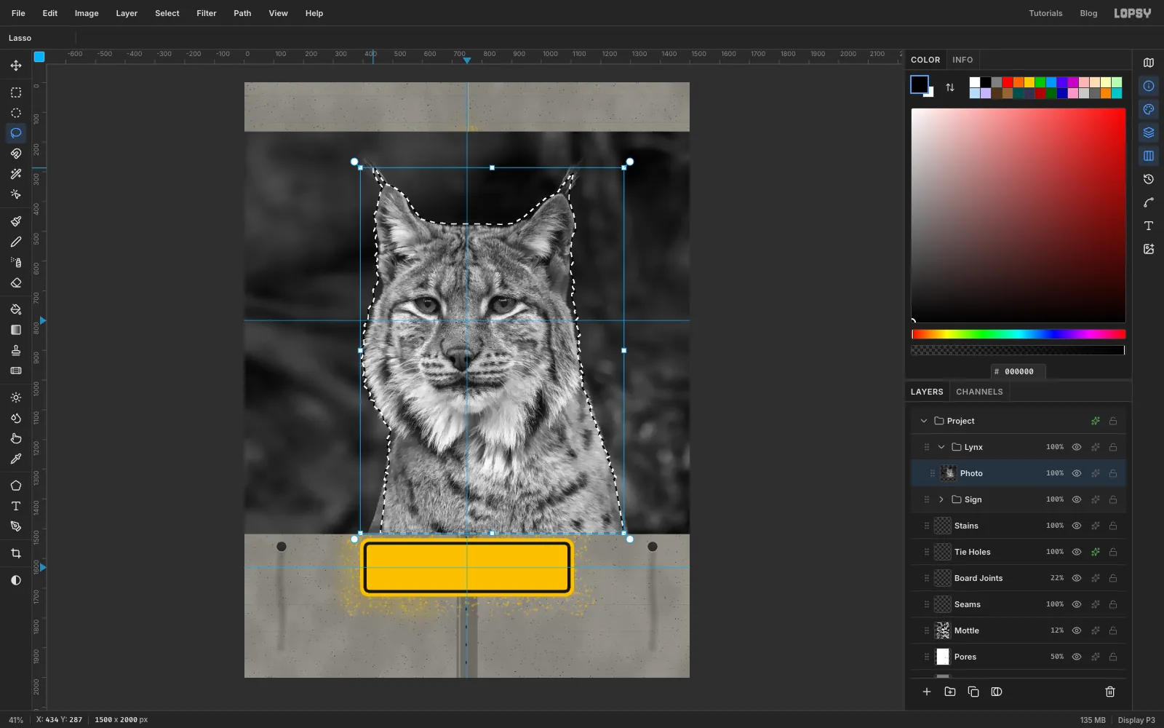Switch to the Info tab
Viewport: 1164px width, 728px height.
coord(962,60)
